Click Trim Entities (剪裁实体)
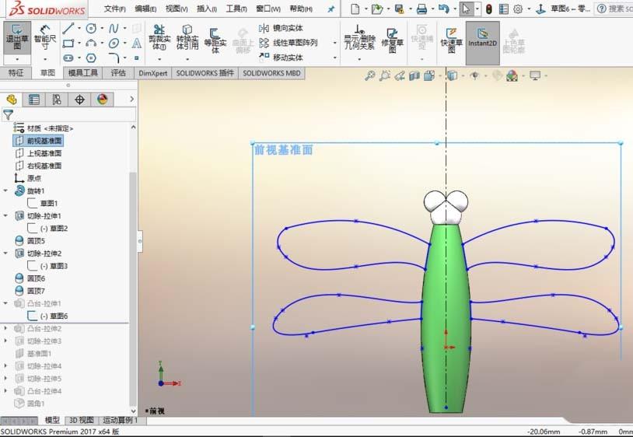This screenshot has height=437, width=633. click(x=159, y=37)
